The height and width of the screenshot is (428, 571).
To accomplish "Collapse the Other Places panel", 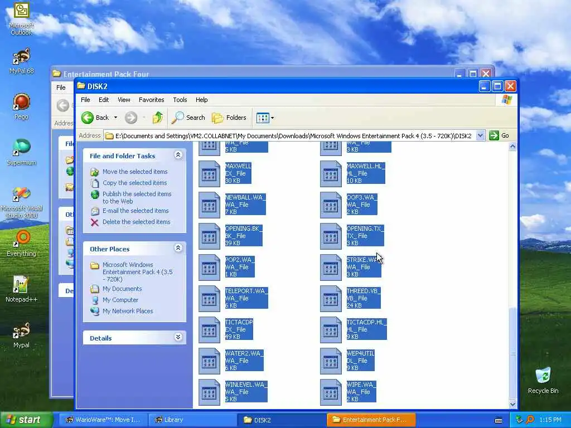I will click(178, 248).
